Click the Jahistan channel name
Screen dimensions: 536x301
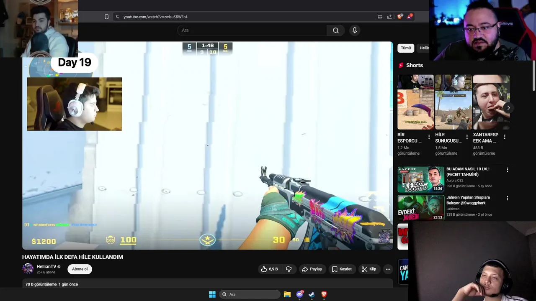453,209
